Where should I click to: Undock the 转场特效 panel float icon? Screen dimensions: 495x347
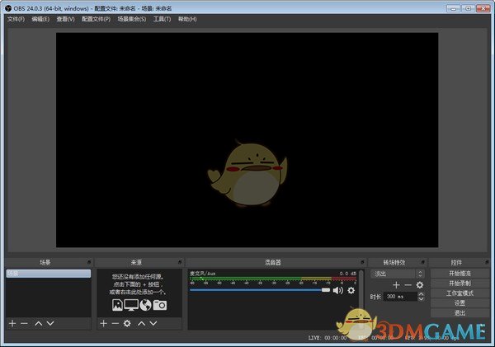423,262
